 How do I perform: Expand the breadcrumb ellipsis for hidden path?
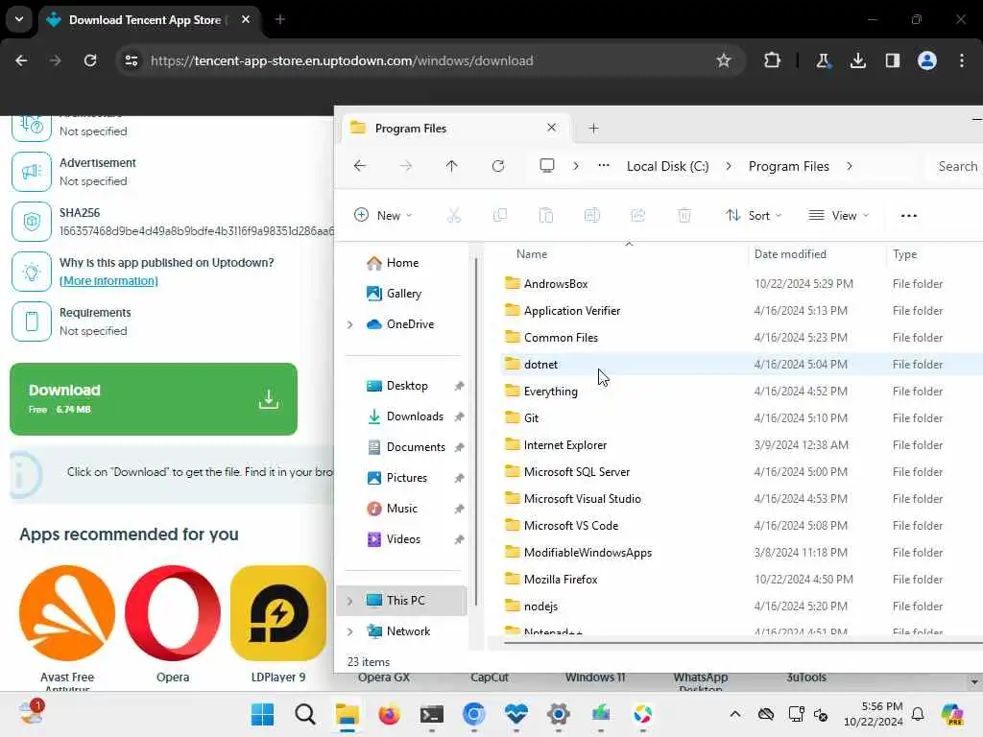tap(604, 166)
